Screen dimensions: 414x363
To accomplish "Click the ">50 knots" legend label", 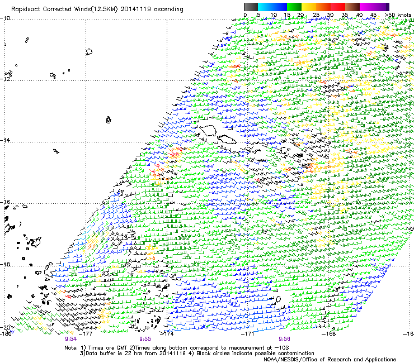I will [398, 15].
